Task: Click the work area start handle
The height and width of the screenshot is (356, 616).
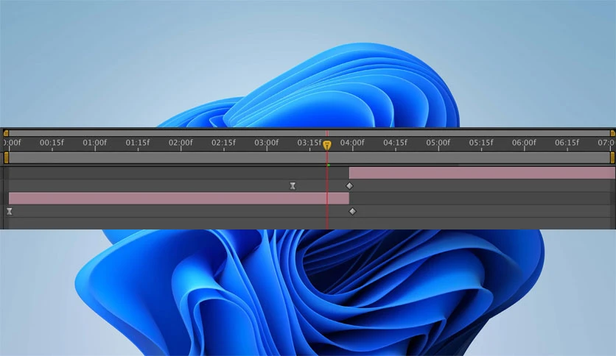Action: 6,157
